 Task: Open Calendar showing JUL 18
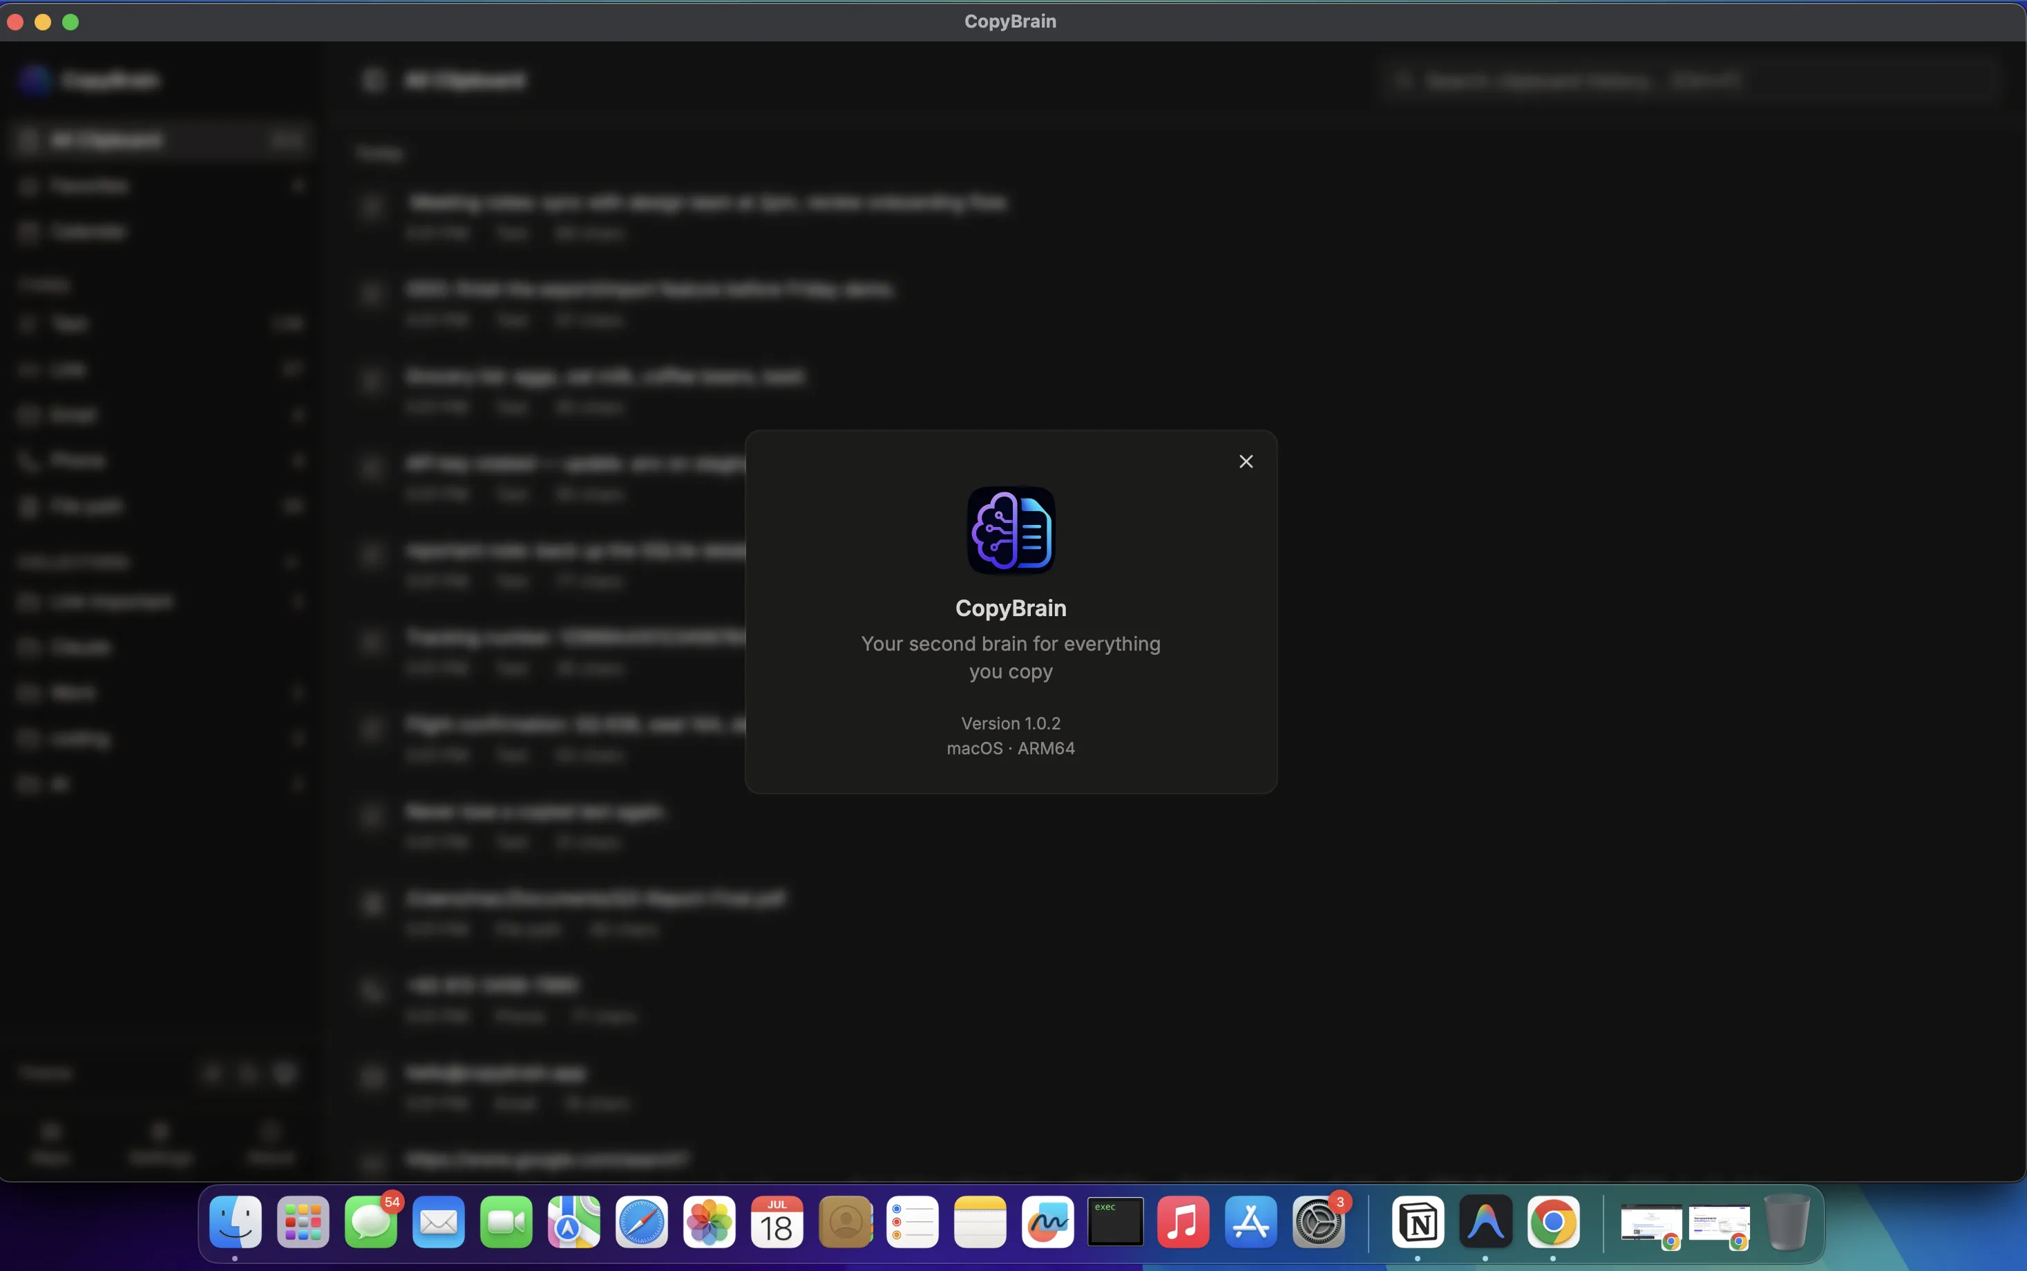coord(777,1222)
